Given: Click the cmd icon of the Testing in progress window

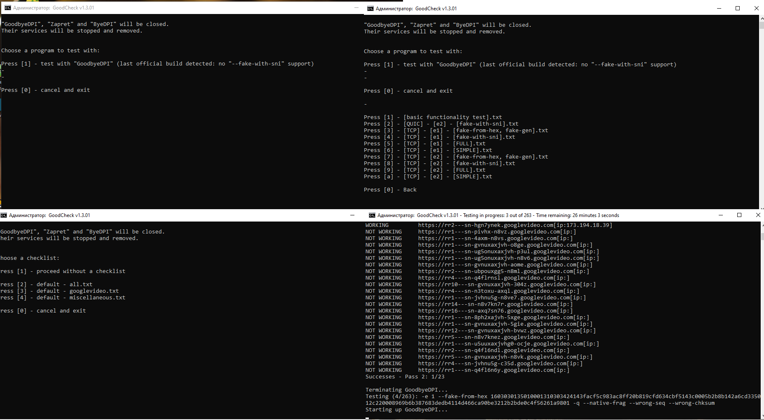Looking at the screenshot, I should pos(372,215).
